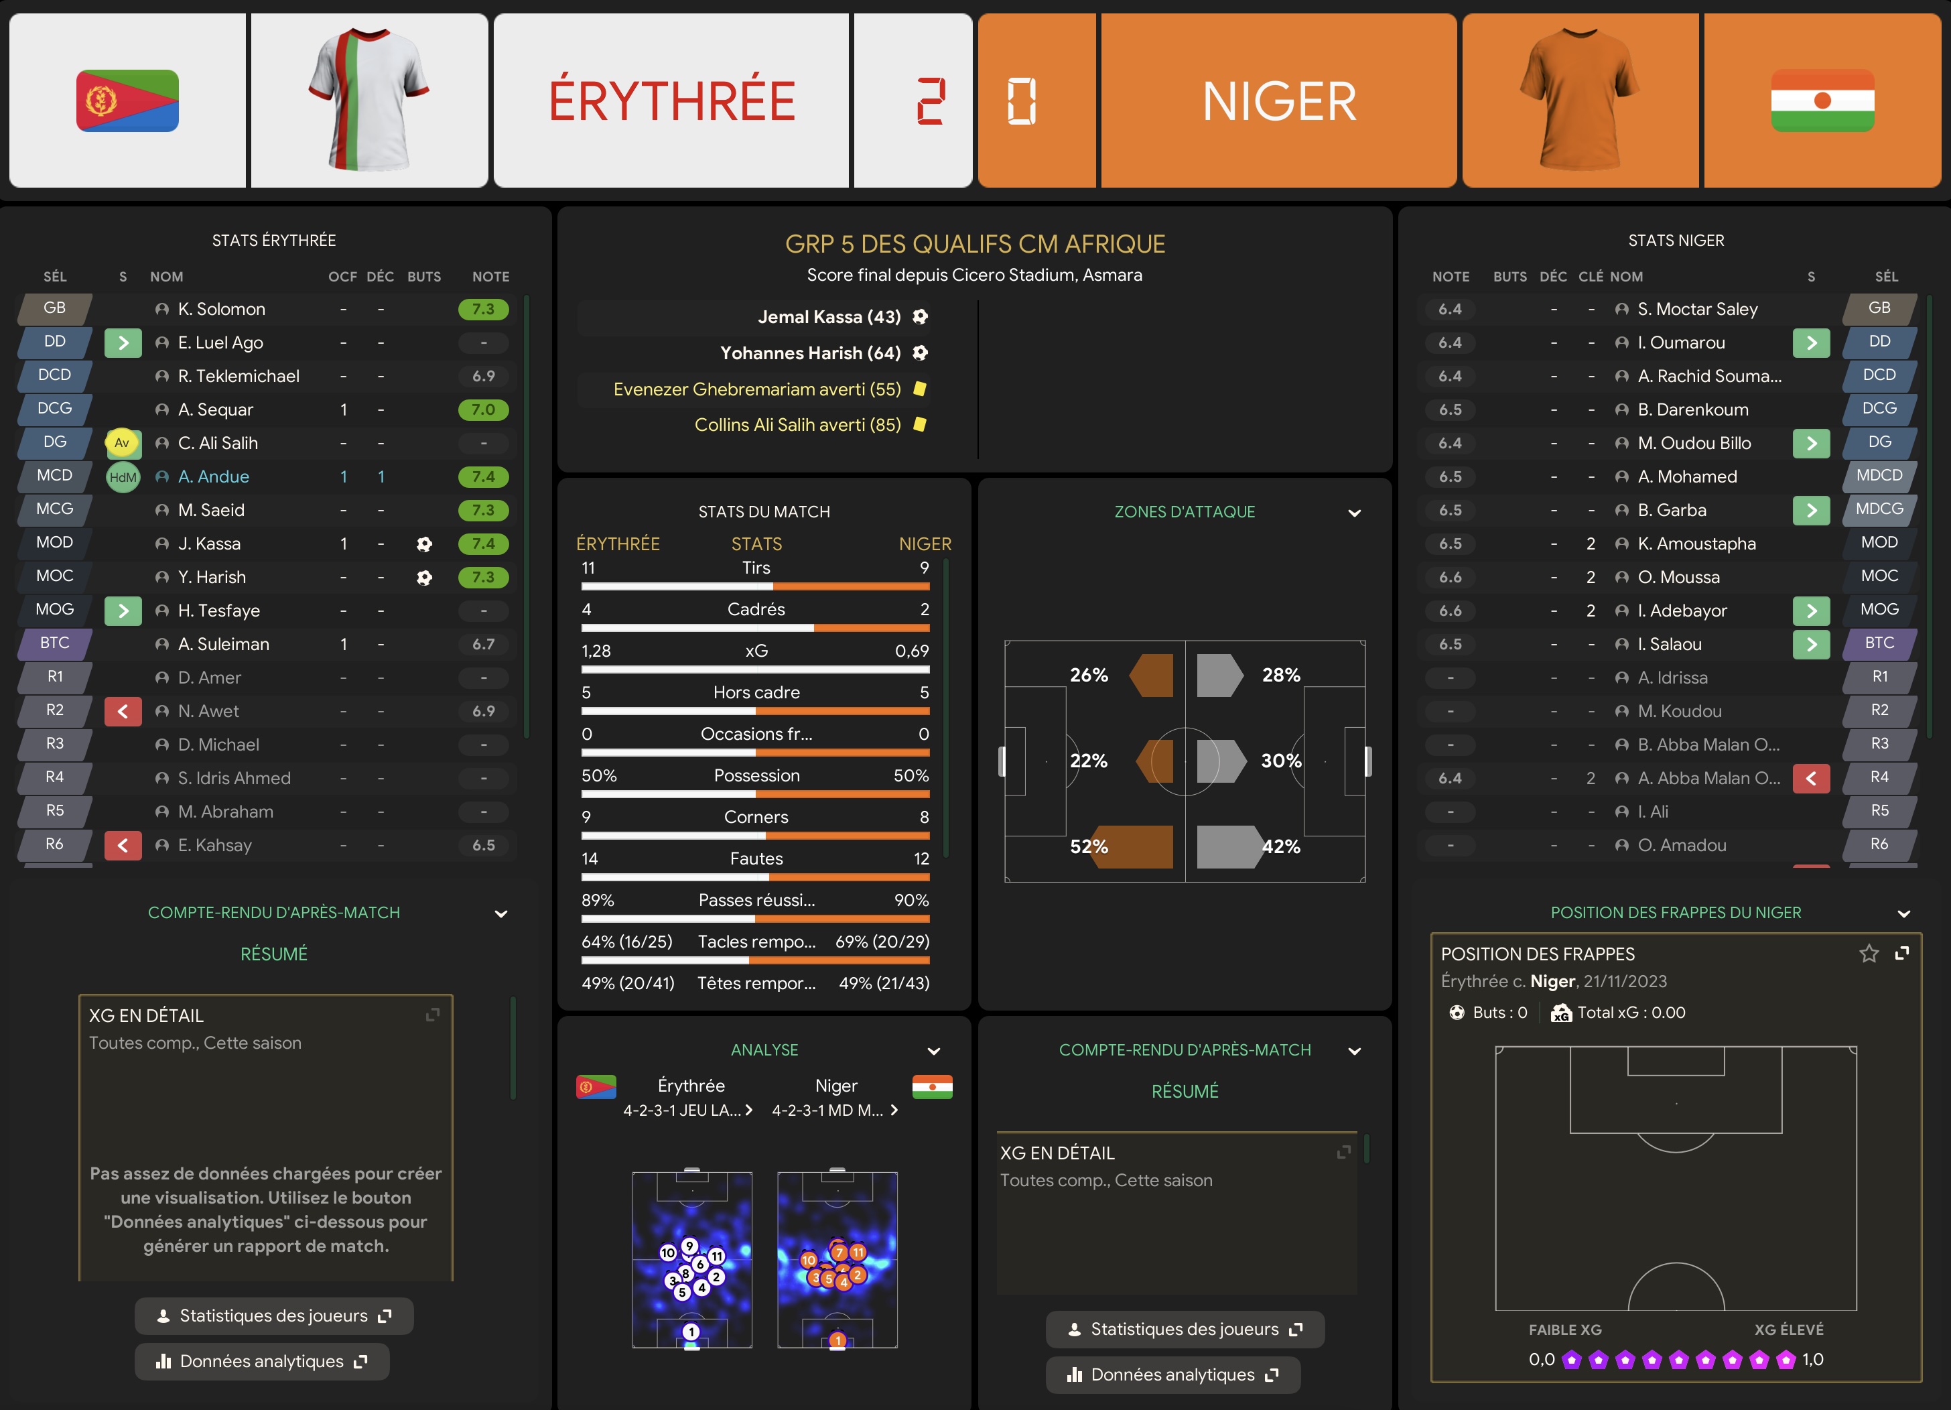Screen dimensions: 1951x1410
Task: Expand the Zones d'attaque dropdown
Action: [1354, 513]
